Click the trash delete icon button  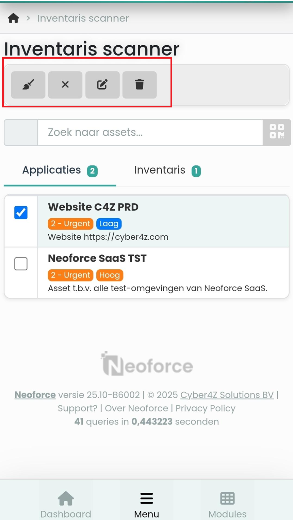pos(140,85)
